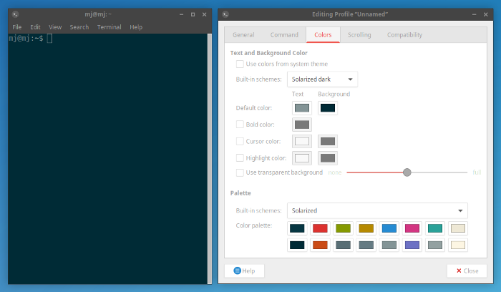Viewport: 501px width, 292px height.
Task: Open the Terminal menu
Action: pos(110,27)
